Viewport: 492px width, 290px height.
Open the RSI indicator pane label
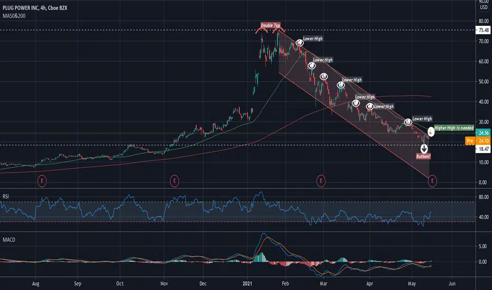6,197
